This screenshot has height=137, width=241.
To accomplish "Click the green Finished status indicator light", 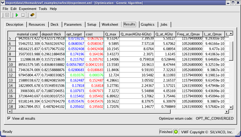I will click(x=176, y=132).
